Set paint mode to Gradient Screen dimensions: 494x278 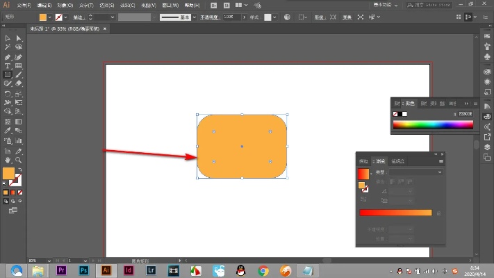tap(13, 193)
